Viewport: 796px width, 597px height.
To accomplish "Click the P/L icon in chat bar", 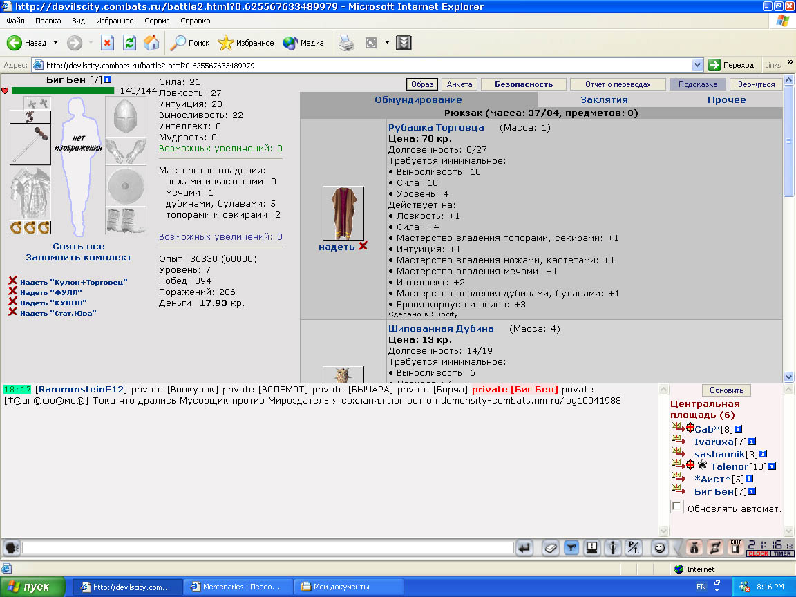I will [x=634, y=548].
